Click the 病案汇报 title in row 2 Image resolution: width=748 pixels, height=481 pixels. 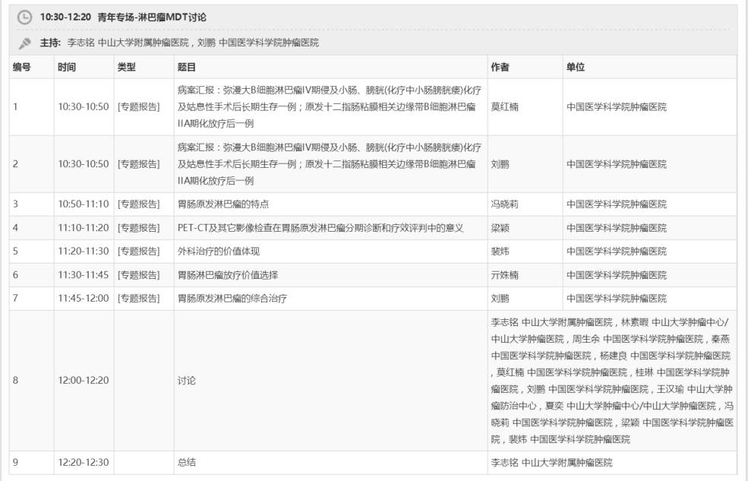tap(330, 164)
